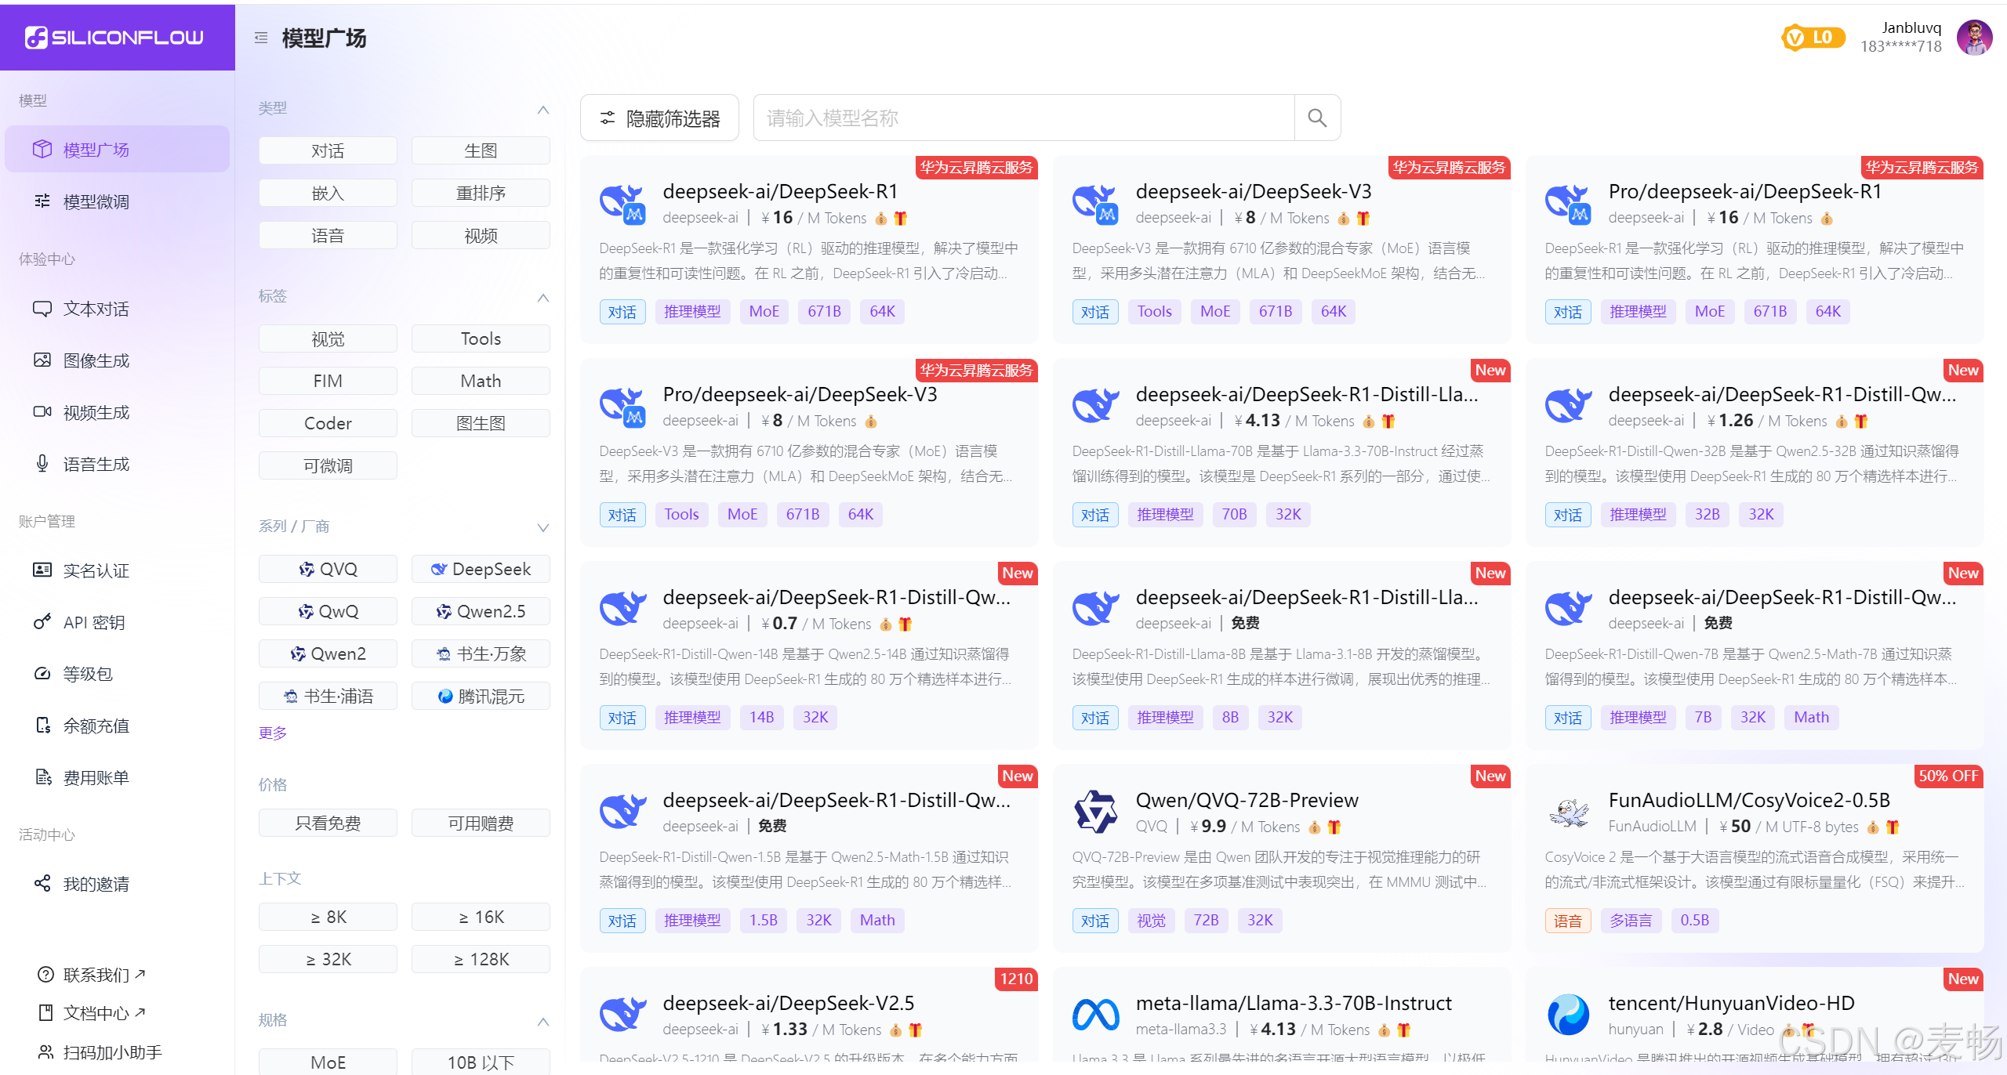Click the Meta Llama-3.3-70B model logo
The height and width of the screenshot is (1075, 2007).
tap(1095, 1015)
